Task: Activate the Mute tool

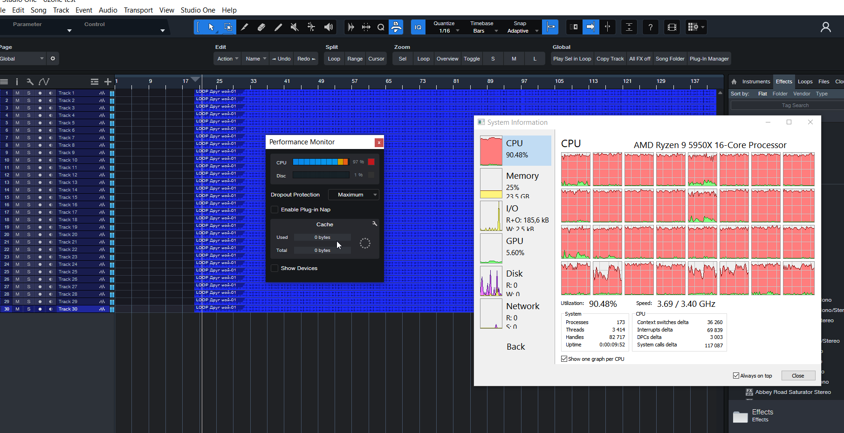Action: click(295, 27)
